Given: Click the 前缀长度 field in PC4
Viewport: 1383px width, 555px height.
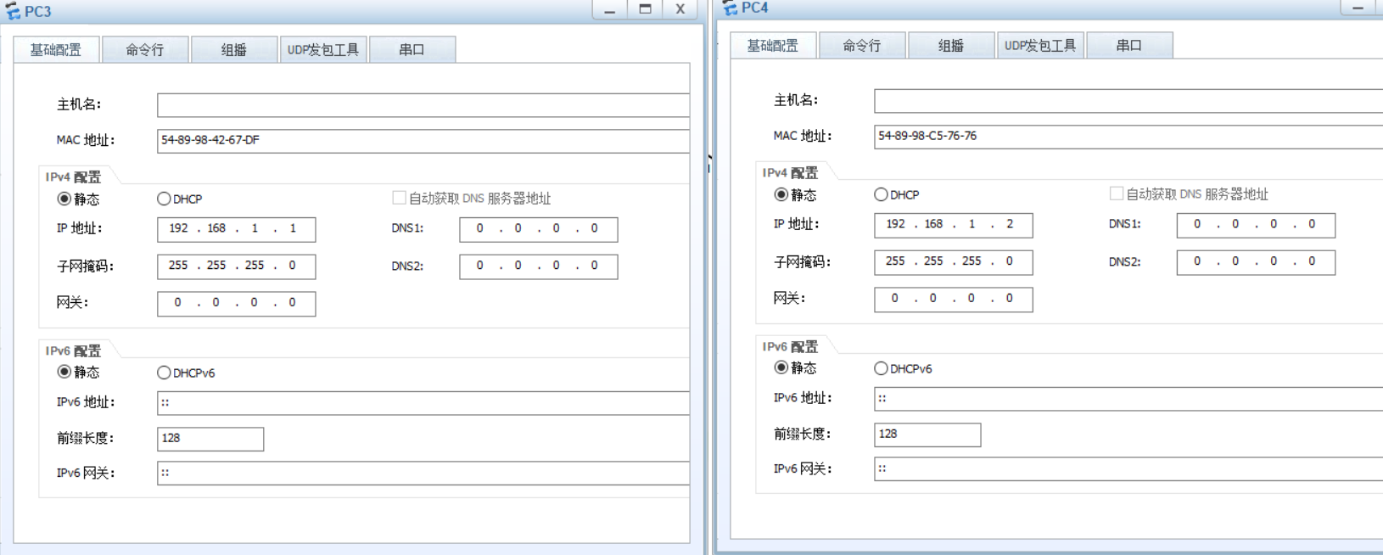Looking at the screenshot, I should tap(927, 434).
